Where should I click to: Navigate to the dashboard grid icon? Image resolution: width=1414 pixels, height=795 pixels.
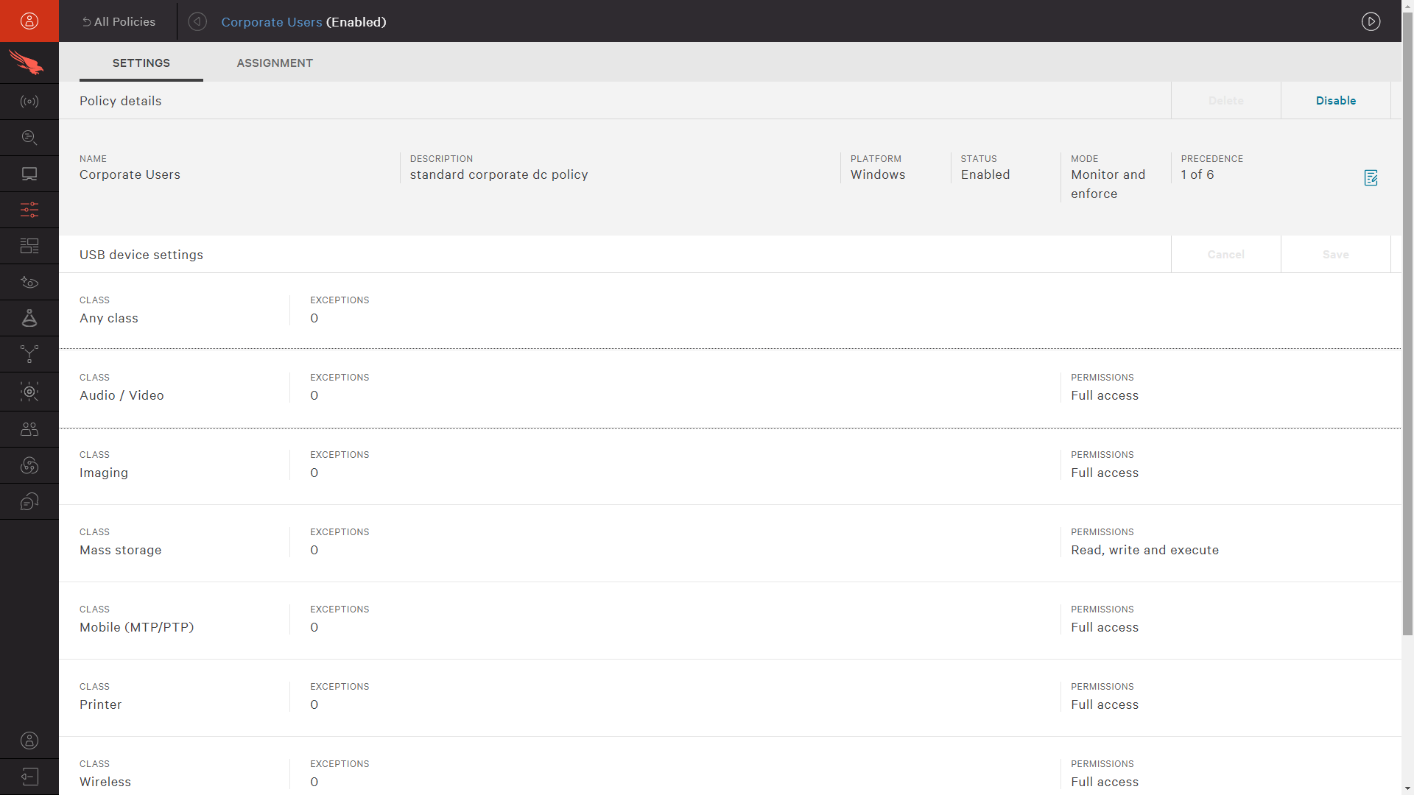(x=29, y=246)
